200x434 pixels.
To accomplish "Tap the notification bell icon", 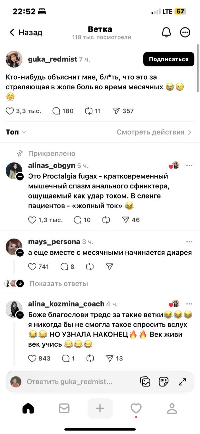I will 166,32.
